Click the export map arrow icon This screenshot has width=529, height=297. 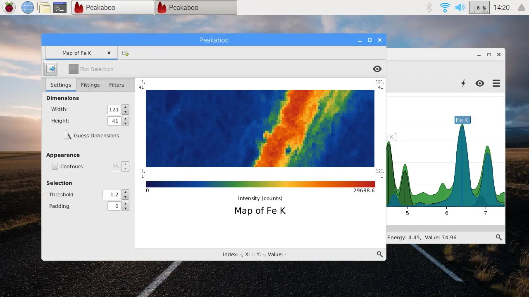(50, 69)
